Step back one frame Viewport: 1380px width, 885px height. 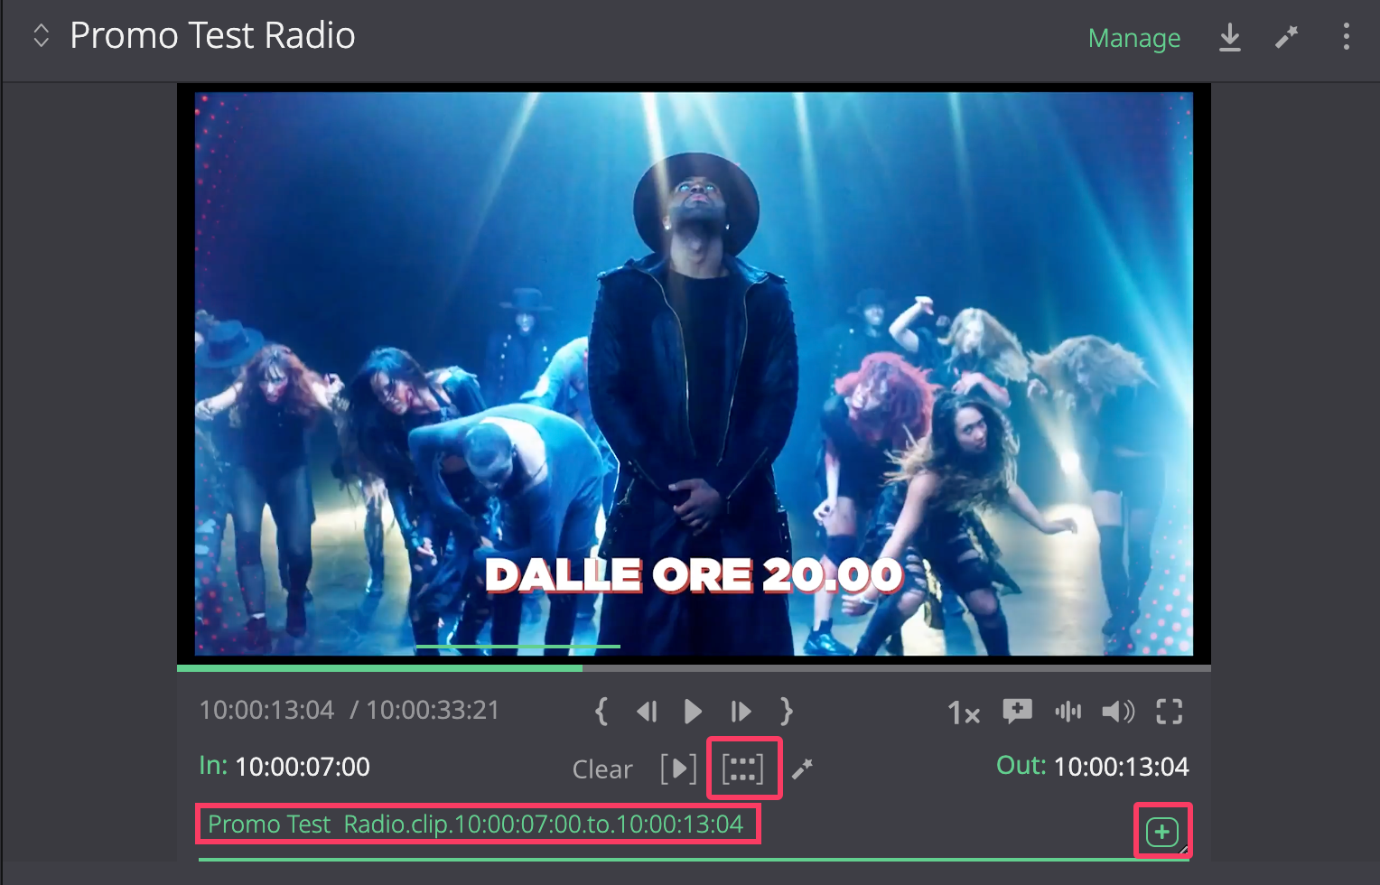click(x=647, y=712)
